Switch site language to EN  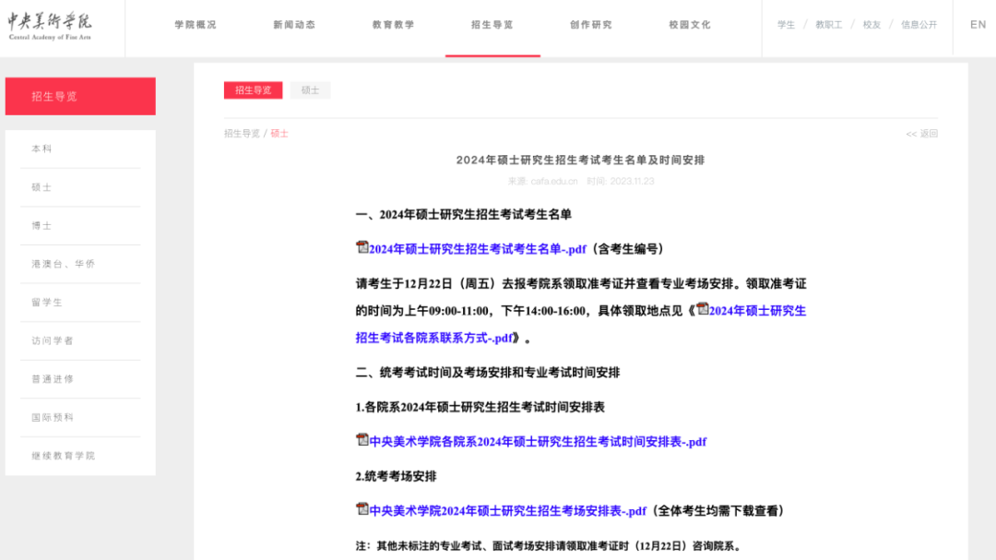978,24
